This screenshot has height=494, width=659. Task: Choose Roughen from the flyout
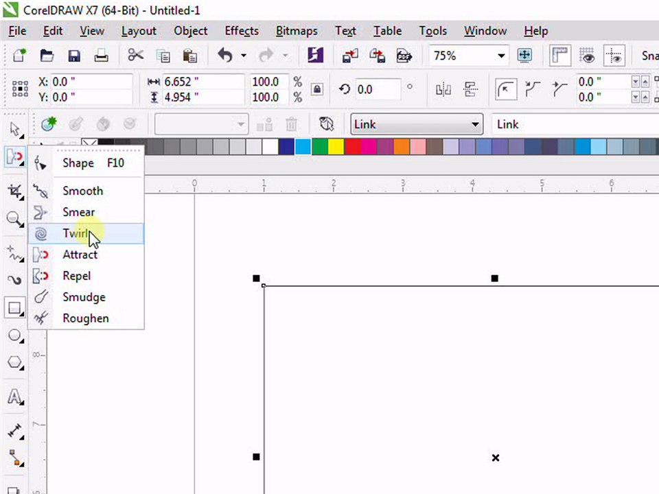point(86,318)
